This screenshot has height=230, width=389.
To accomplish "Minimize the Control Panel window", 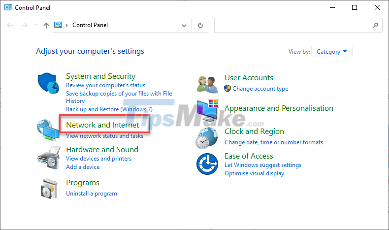I will pos(332,7).
